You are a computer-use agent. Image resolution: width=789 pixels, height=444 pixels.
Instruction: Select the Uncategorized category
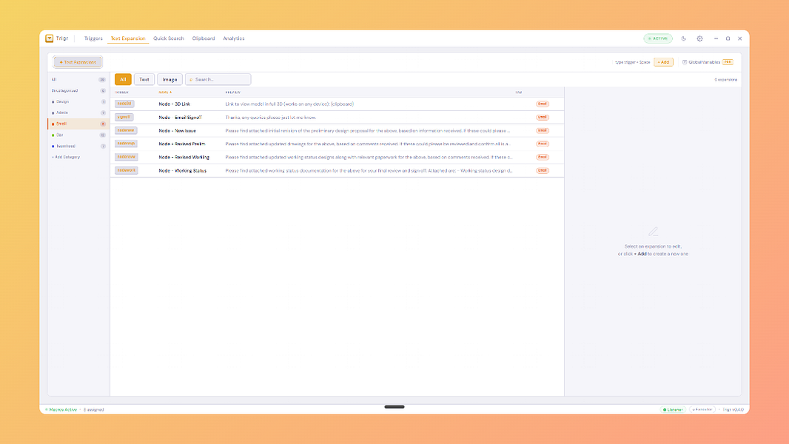click(78, 90)
